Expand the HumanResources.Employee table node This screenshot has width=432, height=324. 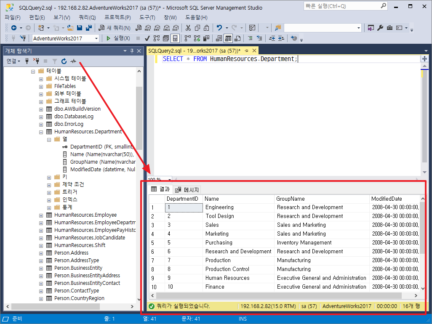(41, 215)
